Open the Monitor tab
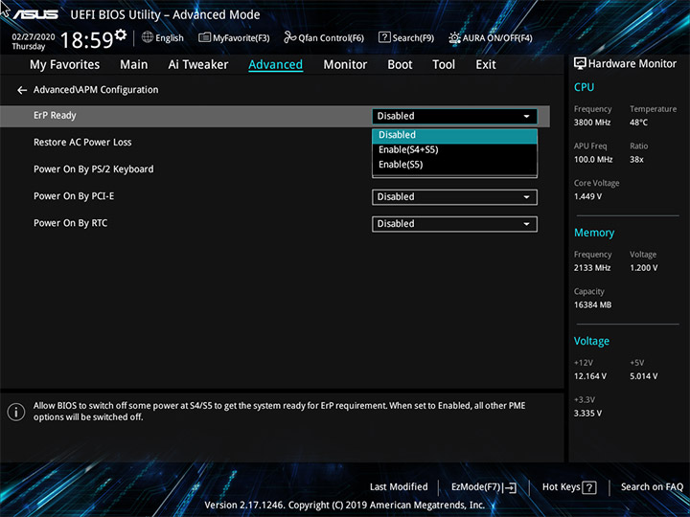 point(345,65)
